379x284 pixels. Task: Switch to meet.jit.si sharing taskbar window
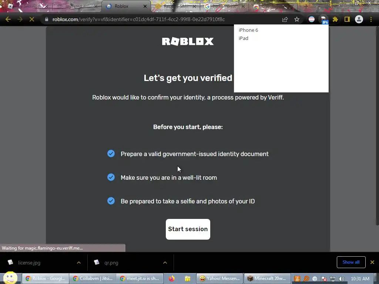pos(140,278)
